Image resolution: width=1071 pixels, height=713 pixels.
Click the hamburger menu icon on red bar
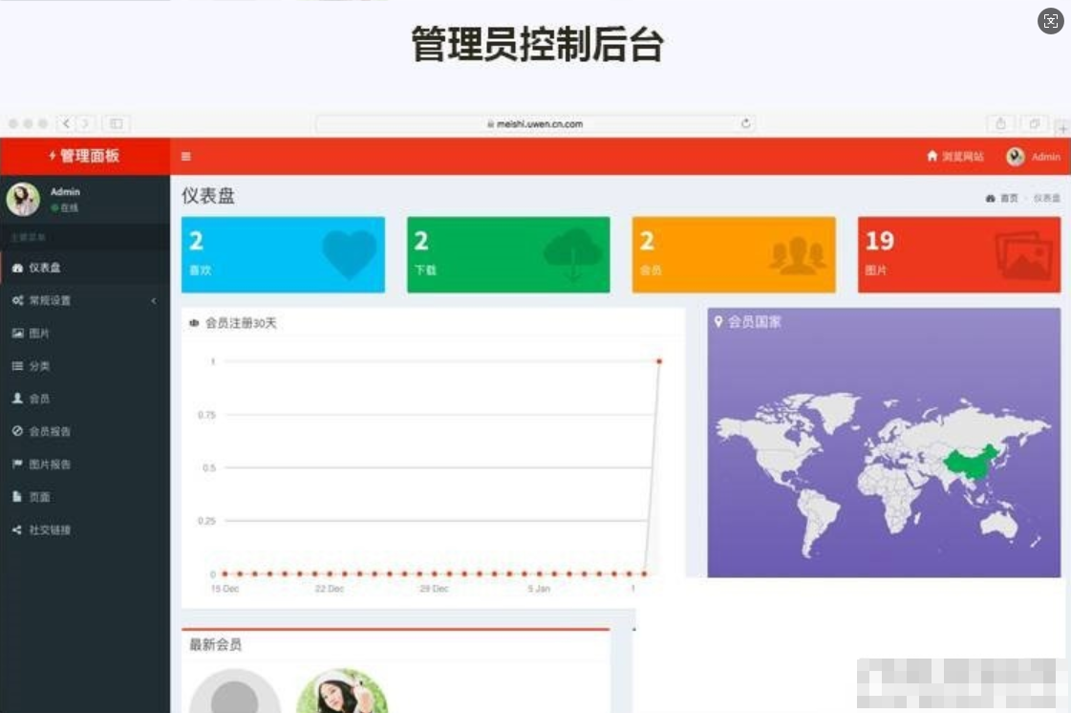coord(185,156)
